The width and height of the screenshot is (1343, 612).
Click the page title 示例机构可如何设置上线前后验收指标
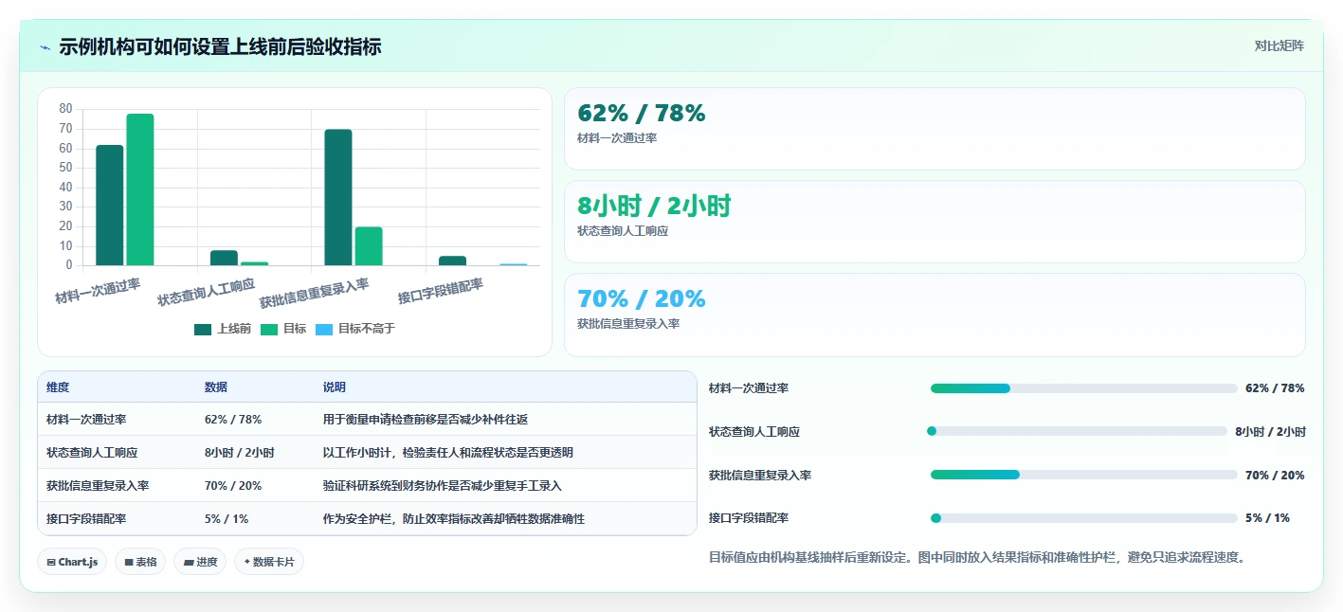[220, 46]
